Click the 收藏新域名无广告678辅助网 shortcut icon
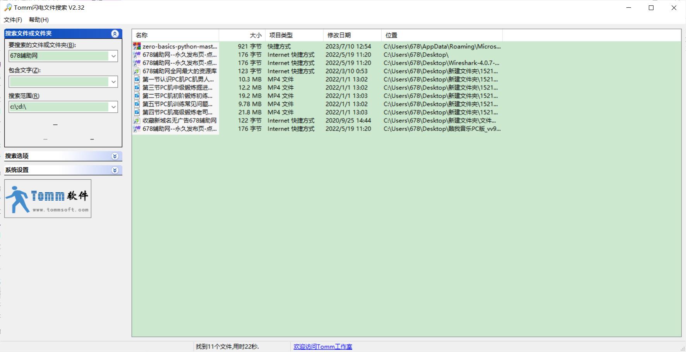Screen dimensions: 686x352 coord(137,121)
